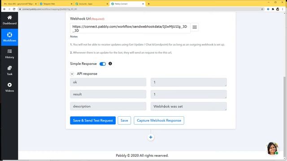Screen dimensions: 287x161
Task: Open the browser extensions puzzle icon
Action: [273, 9]
